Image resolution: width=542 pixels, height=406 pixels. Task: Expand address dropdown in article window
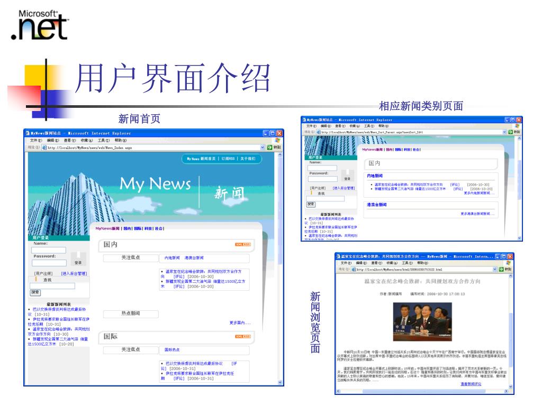(495, 269)
